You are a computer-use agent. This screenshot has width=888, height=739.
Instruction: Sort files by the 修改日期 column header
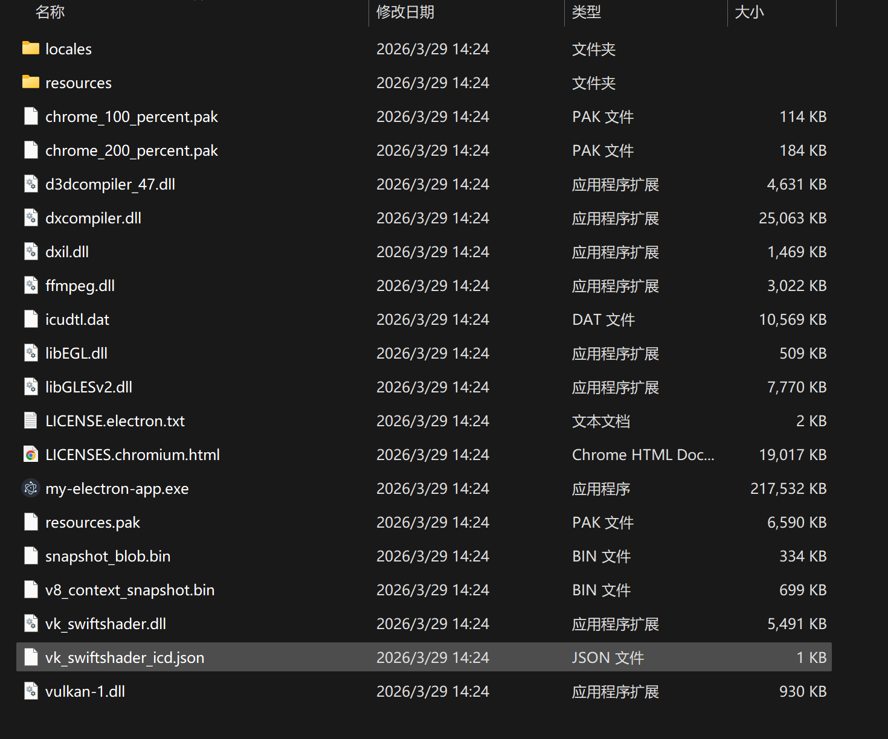(x=405, y=12)
